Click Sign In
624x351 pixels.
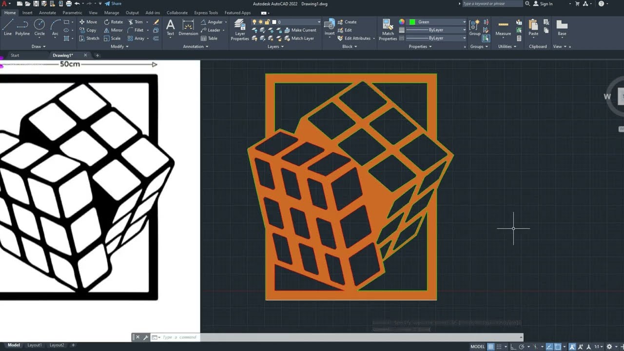point(543,3)
